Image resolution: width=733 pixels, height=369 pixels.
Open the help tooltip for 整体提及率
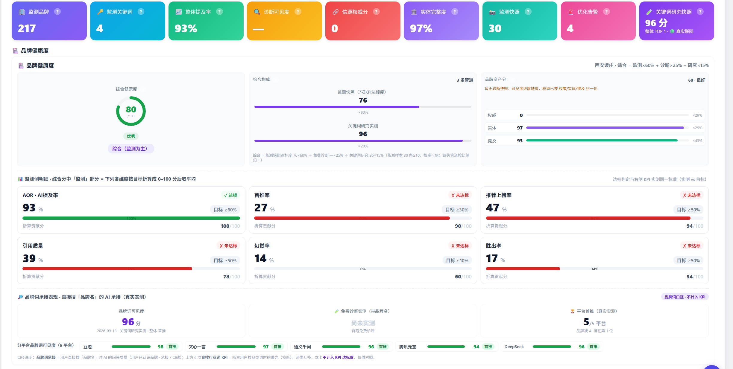pos(220,12)
